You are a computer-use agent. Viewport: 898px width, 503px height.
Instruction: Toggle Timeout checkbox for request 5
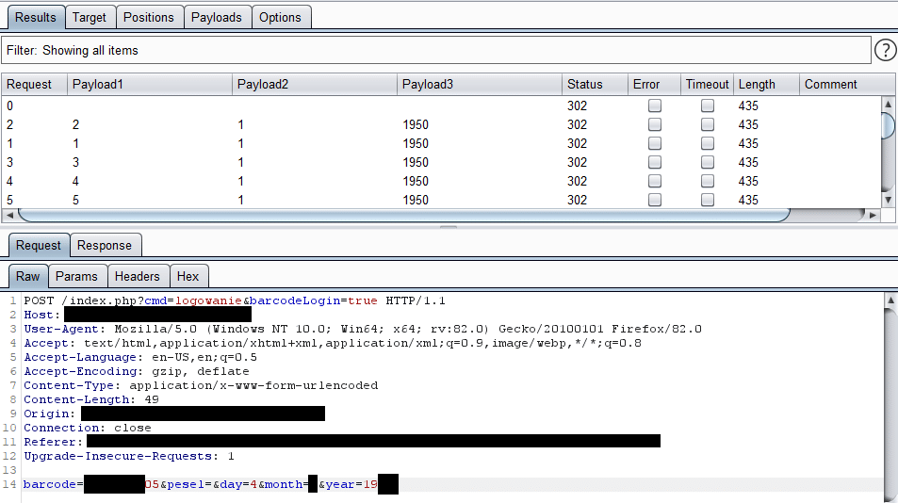click(x=708, y=201)
